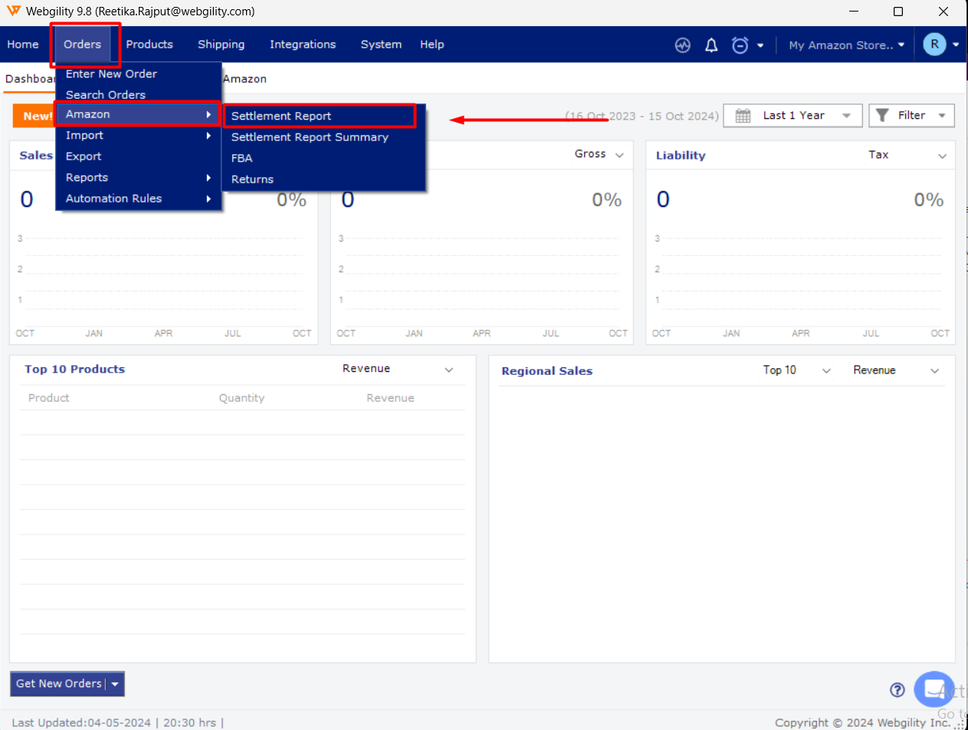Open the My Amazon Store selector
The height and width of the screenshot is (730, 968).
(x=847, y=45)
